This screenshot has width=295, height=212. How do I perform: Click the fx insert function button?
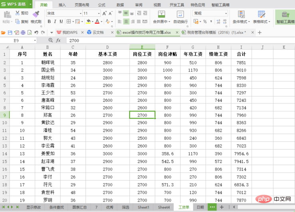[x=58, y=40]
